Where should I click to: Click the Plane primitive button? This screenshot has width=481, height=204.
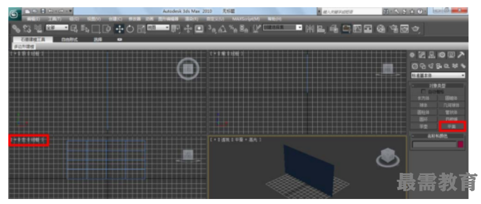point(452,126)
